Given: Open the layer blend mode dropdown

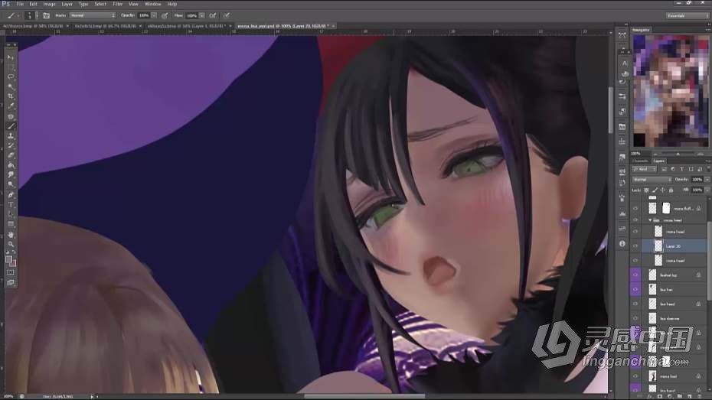Looking at the screenshot, I should (651, 179).
